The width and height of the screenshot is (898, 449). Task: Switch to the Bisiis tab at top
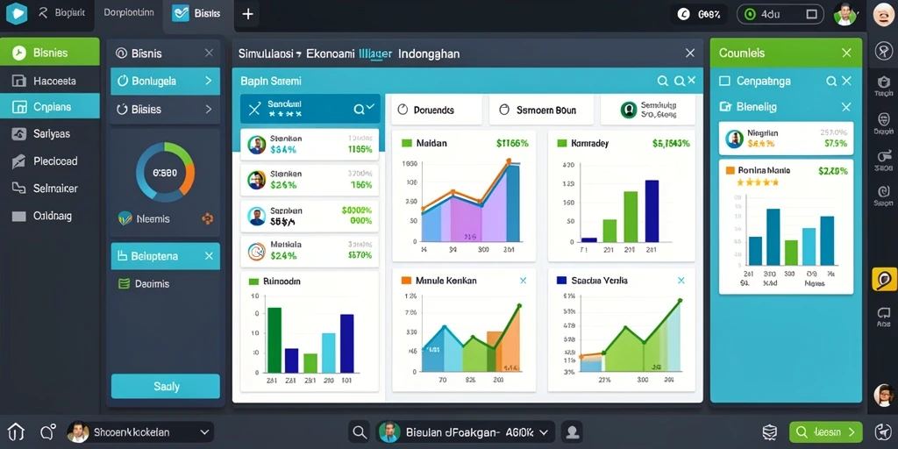coord(199,14)
